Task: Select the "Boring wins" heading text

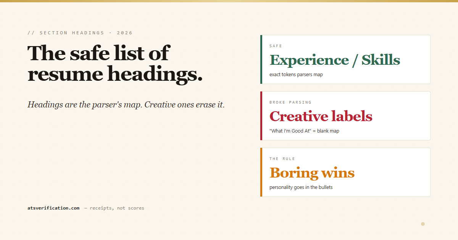Action: tap(312, 173)
